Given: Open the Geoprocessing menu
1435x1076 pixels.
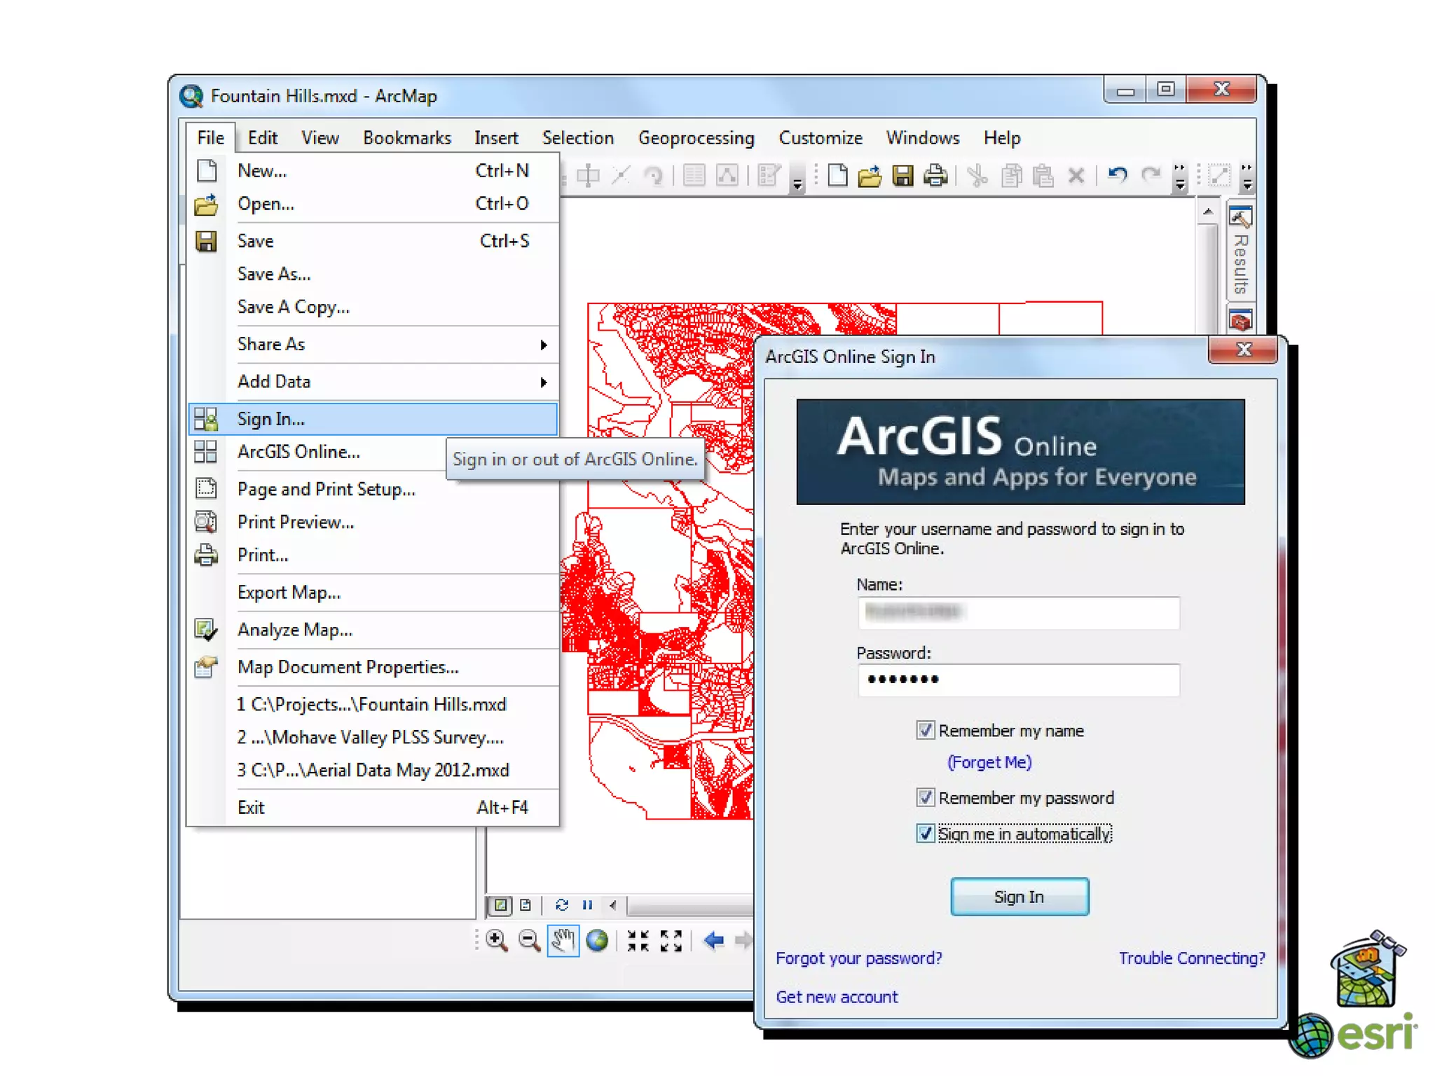Looking at the screenshot, I should 696,138.
